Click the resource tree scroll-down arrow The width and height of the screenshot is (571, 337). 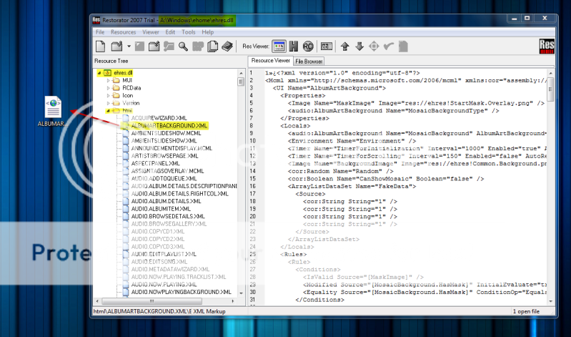click(x=241, y=293)
